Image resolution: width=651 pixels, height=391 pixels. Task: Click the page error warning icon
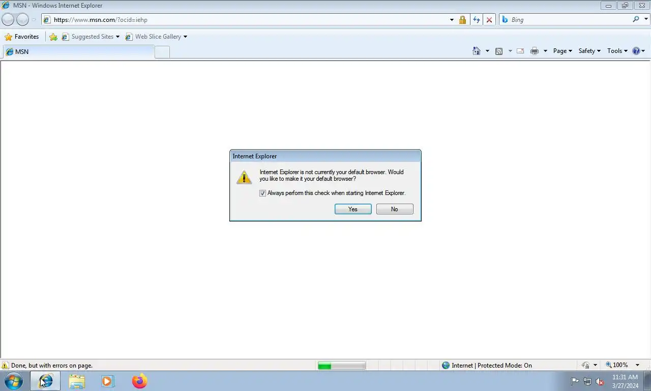pyautogui.click(x=6, y=366)
